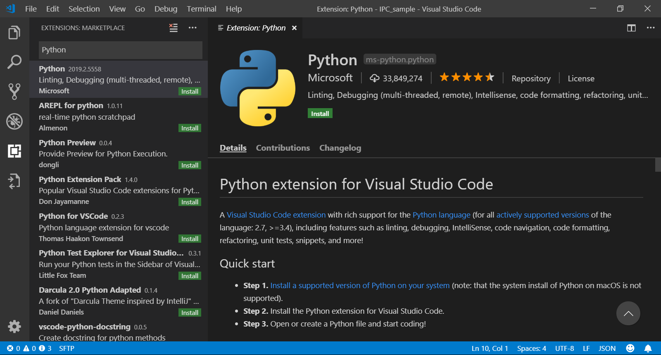Click the star rating of Python extension

(467, 77)
